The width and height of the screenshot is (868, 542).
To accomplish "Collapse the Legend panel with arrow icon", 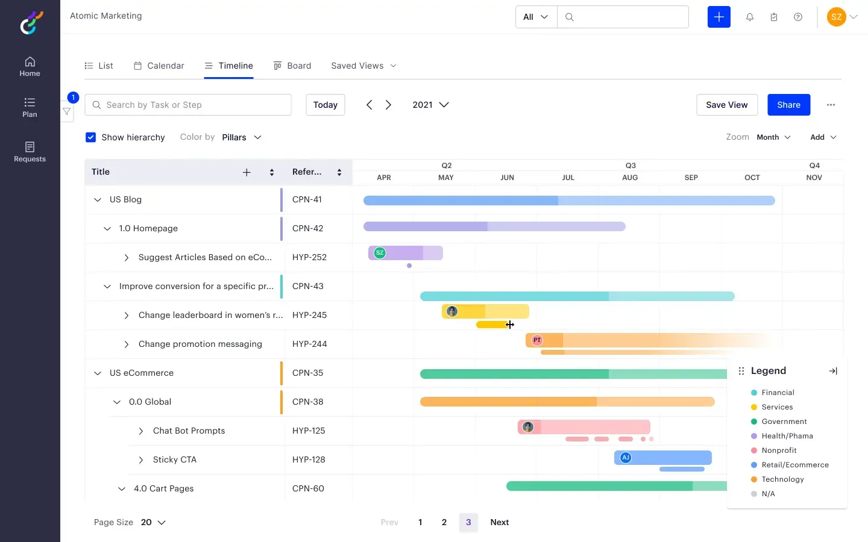I will point(833,371).
